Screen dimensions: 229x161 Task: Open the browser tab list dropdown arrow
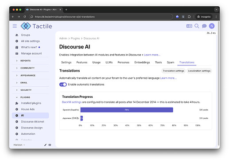pyautogui.click(x=216, y=10)
